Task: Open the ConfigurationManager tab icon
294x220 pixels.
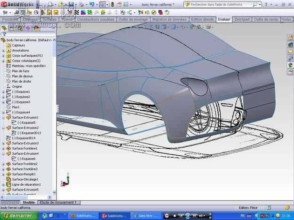Action: tap(20, 28)
